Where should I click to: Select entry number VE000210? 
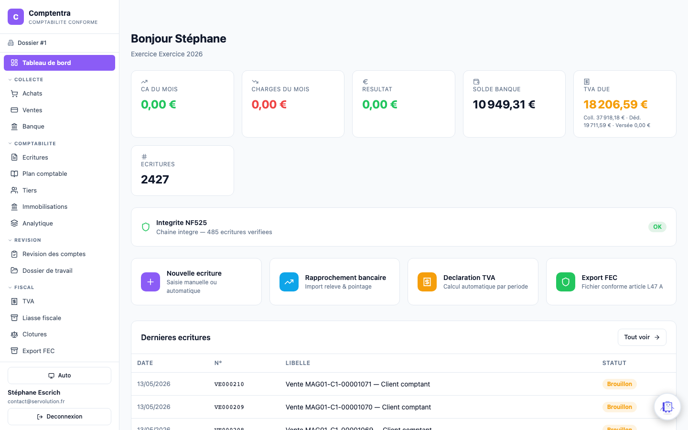(x=229, y=384)
